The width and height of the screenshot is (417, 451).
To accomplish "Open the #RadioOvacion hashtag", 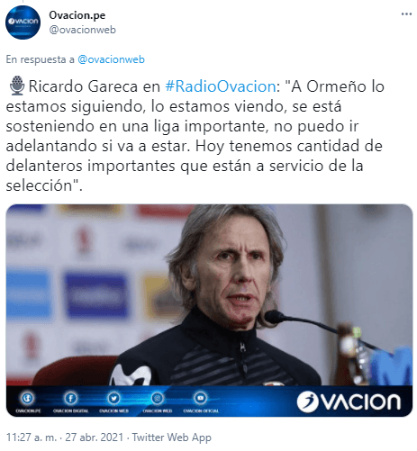I will 221,86.
